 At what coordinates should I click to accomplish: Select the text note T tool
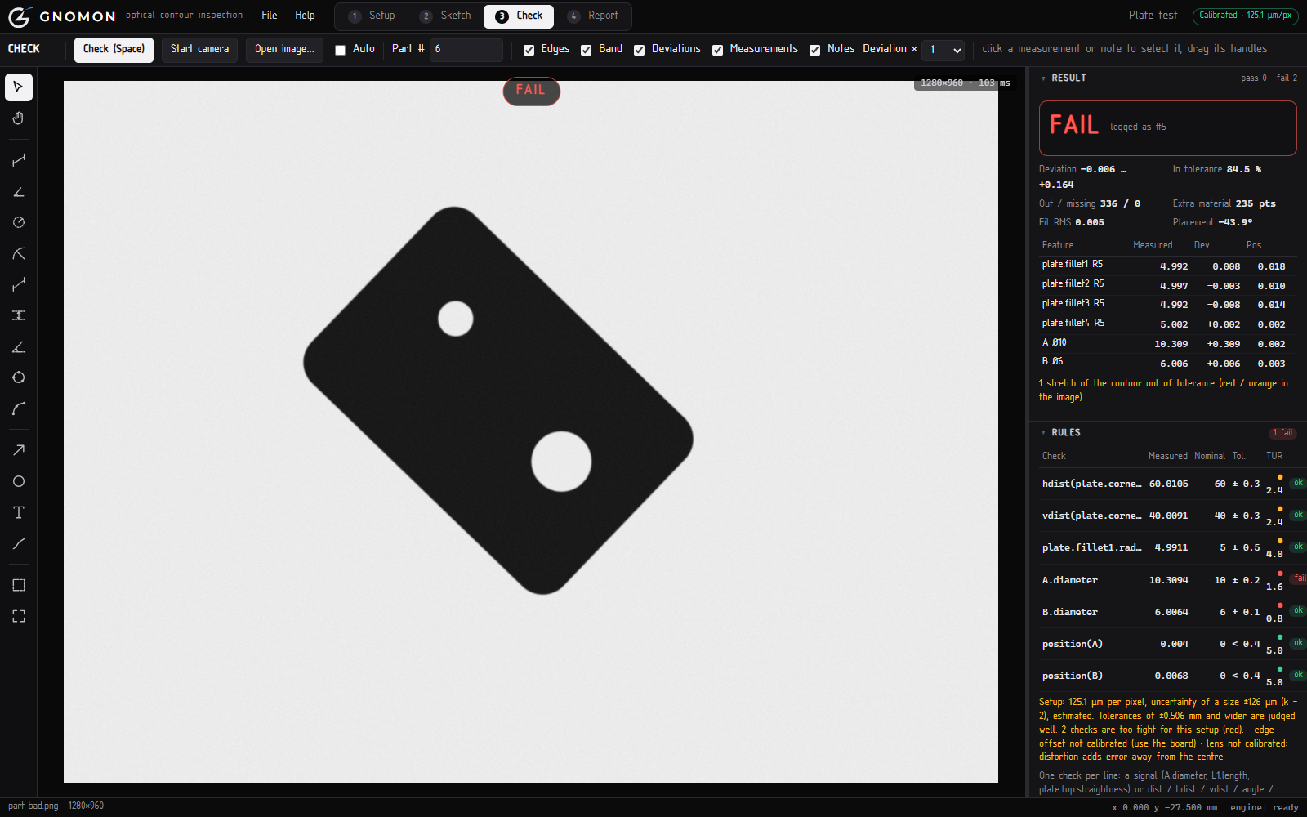tap(19, 512)
